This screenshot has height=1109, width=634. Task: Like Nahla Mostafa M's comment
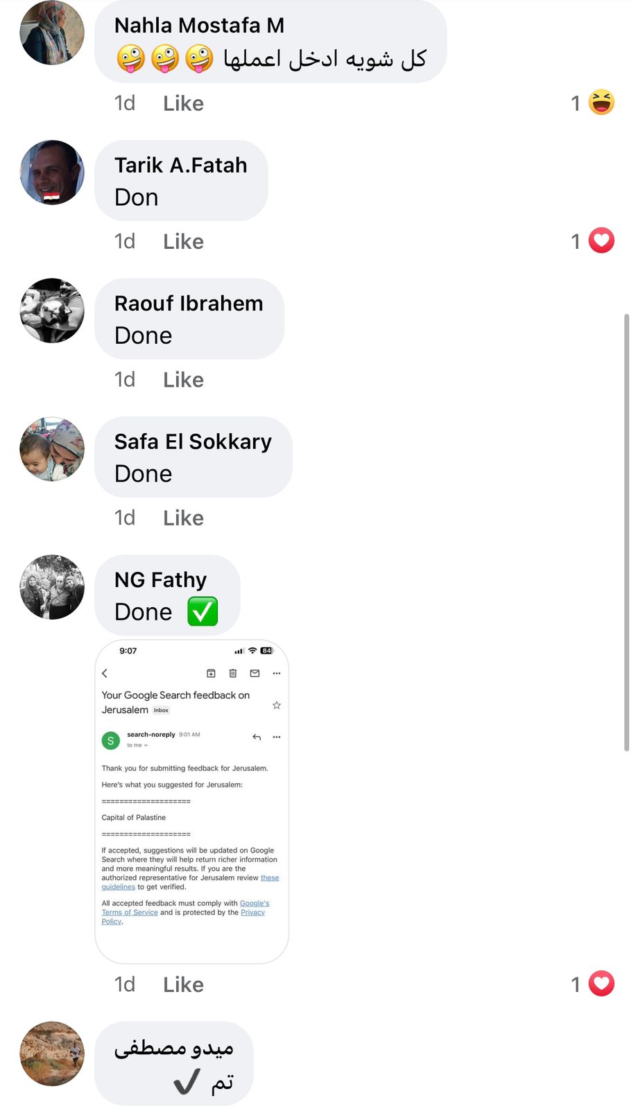[x=183, y=103]
